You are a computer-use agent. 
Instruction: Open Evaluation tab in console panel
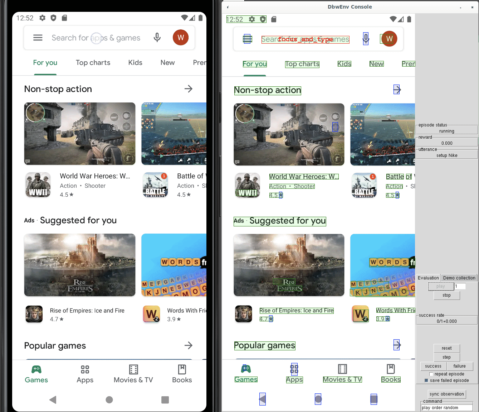pyautogui.click(x=428, y=278)
